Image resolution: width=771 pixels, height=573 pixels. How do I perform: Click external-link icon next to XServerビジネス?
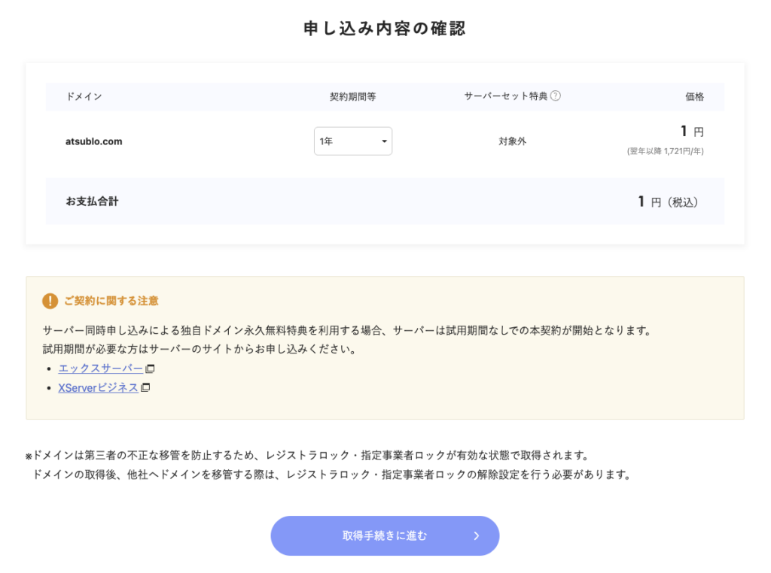click(x=145, y=388)
